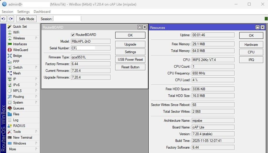Expand the IP submenu arrow

point(36,79)
